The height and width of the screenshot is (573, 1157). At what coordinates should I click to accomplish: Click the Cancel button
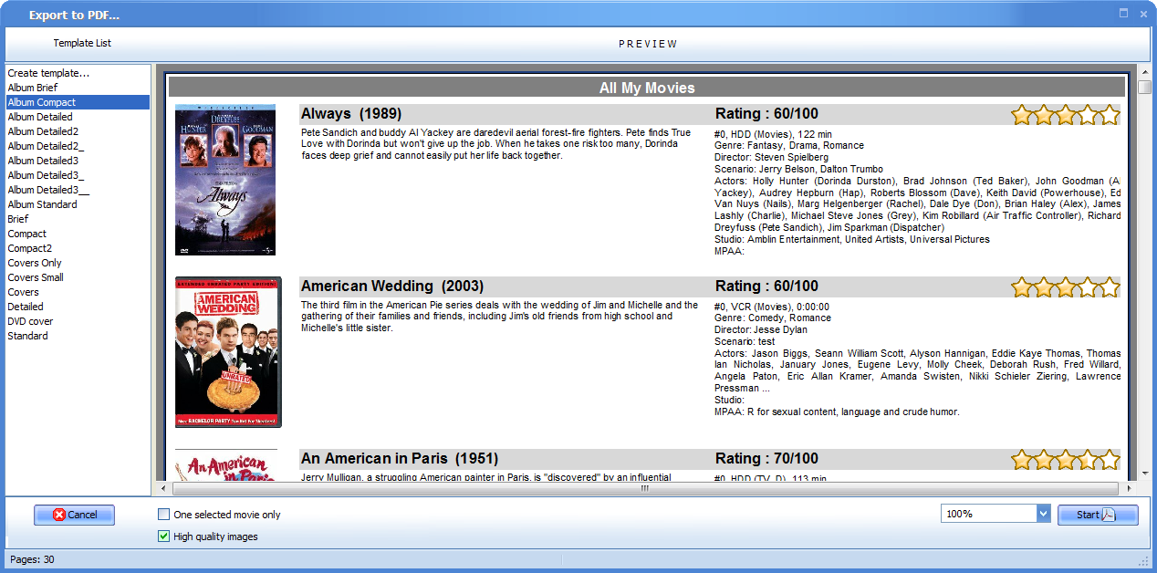pos(74,515)
